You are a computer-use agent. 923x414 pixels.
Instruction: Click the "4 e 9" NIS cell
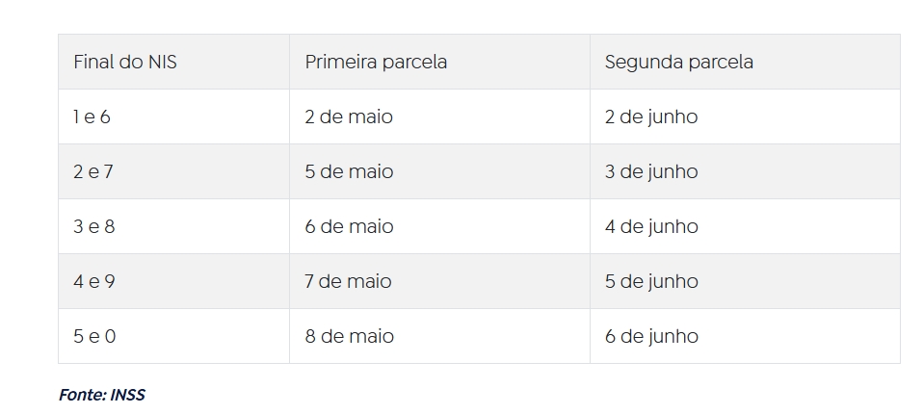tap(93, 282)
